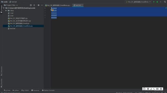Open the run configuration dropdown

coord(138,2)
